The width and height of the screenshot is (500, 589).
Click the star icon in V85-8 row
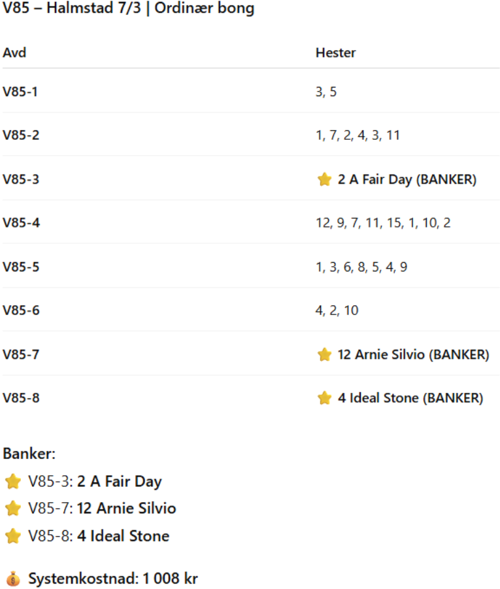pyautogui.click(x=324, y=397)
